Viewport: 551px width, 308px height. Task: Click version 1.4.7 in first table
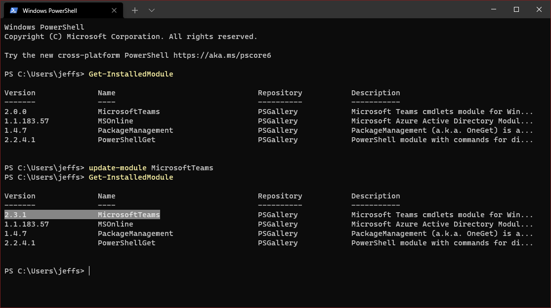(x=15, y=130)
